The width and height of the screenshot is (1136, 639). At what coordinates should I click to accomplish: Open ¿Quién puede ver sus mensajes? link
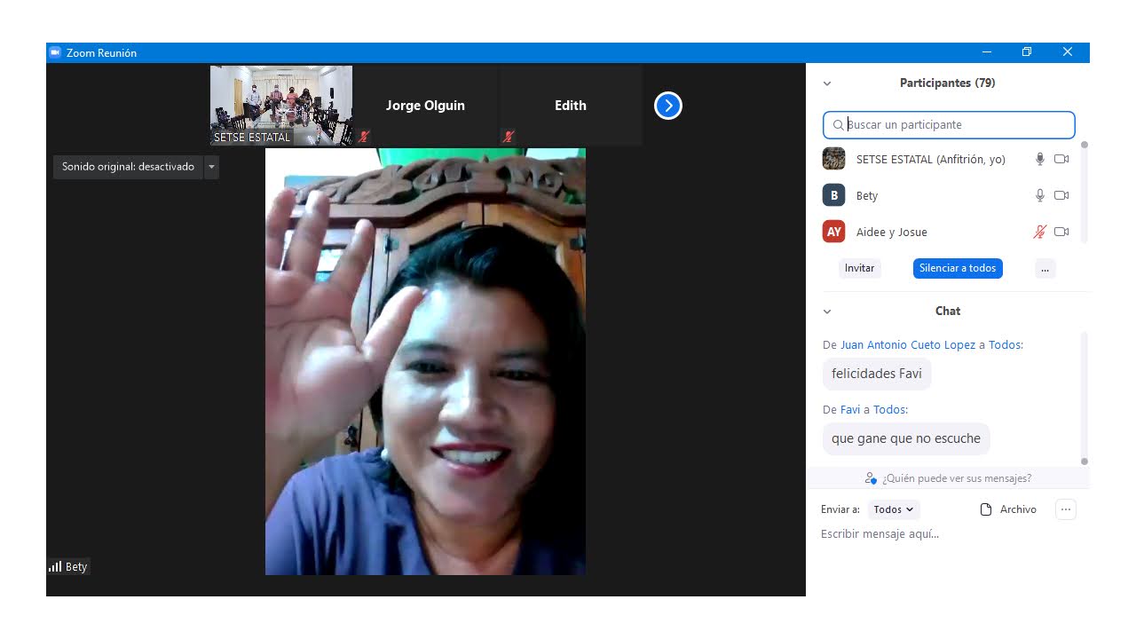click(x=957, y=478)
